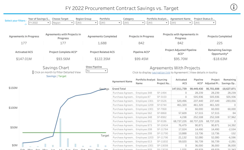Select the SP-9186 agreement row

pyautogui.click(x=174, y=121)
